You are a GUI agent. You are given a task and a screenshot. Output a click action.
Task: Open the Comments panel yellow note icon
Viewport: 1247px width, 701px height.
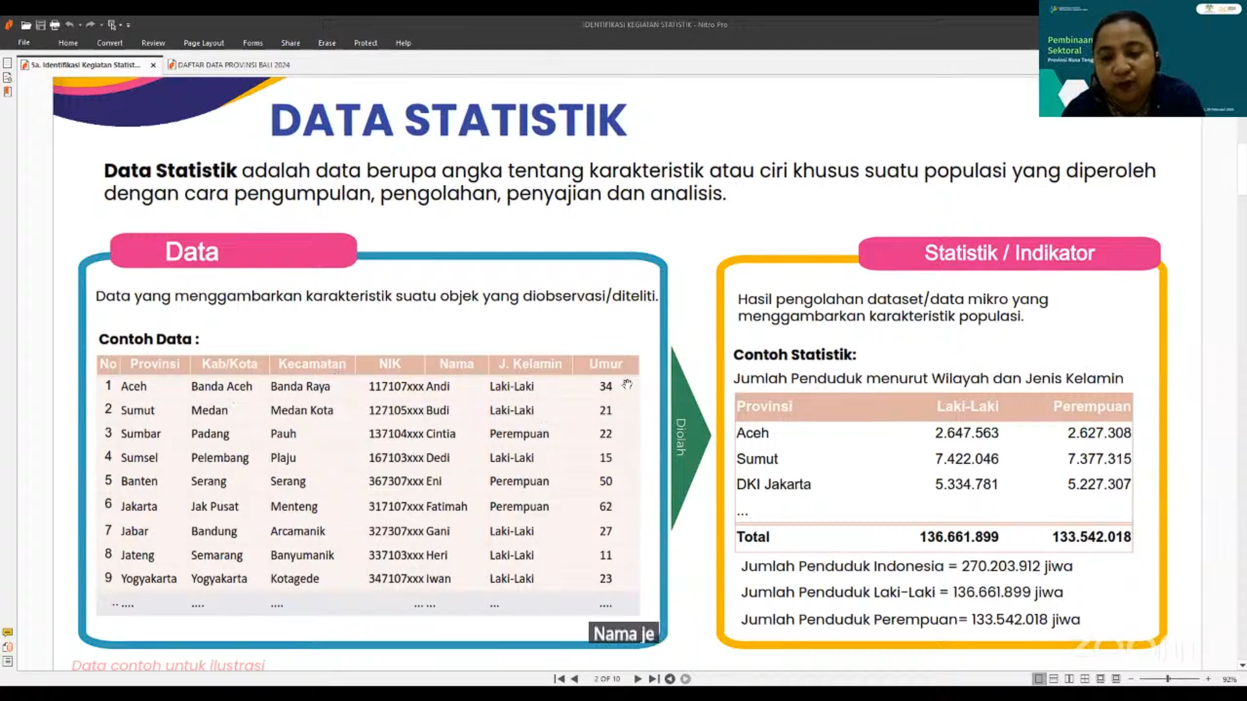(x=8, y=632)
